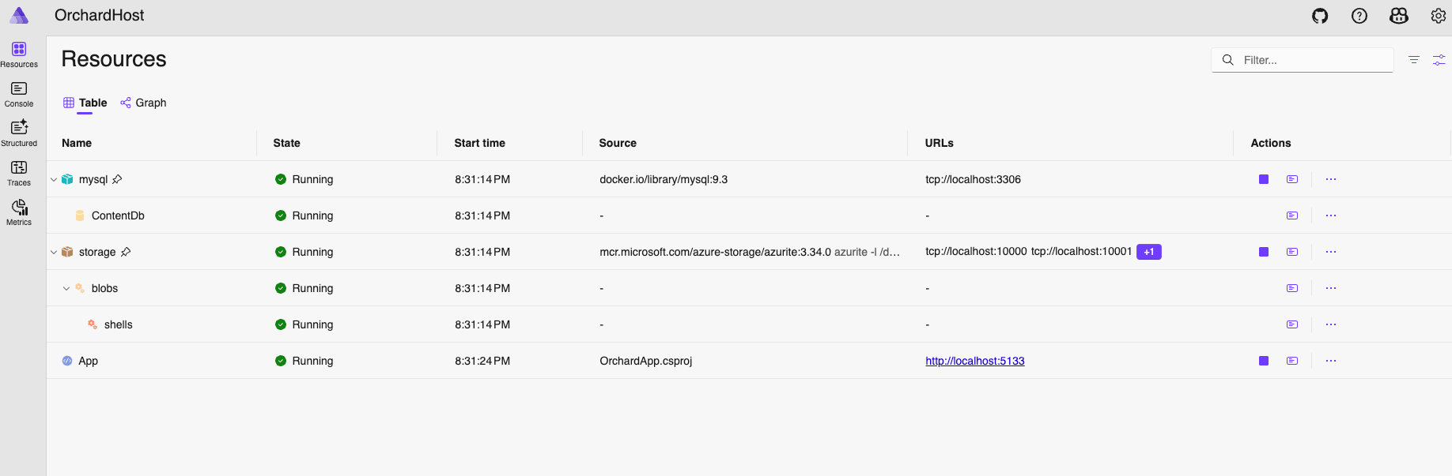Viewport: 1452px width, 476px height.
Task: Open the help question mark icon
Action: (x=1359, y=16)
